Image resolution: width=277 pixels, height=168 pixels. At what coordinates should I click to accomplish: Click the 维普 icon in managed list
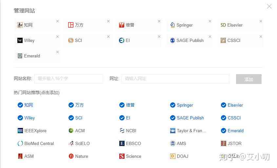(122, 25)
